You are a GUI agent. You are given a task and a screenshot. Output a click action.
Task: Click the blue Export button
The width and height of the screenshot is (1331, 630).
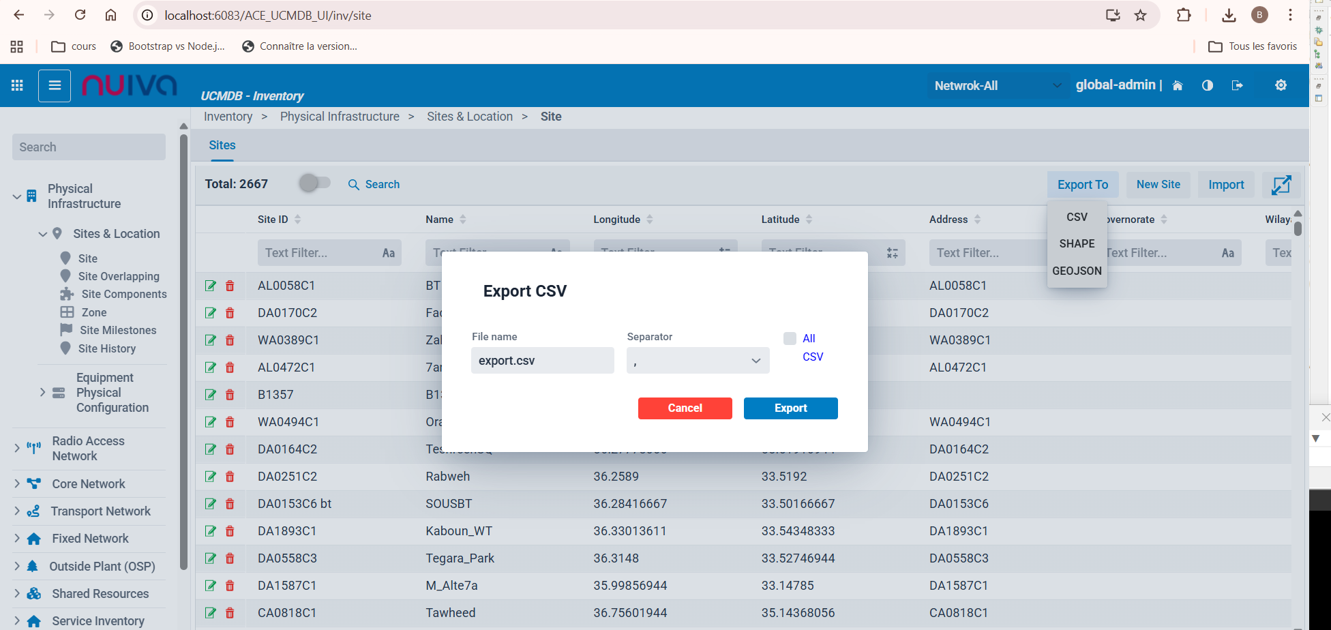(x=790, y=408)
